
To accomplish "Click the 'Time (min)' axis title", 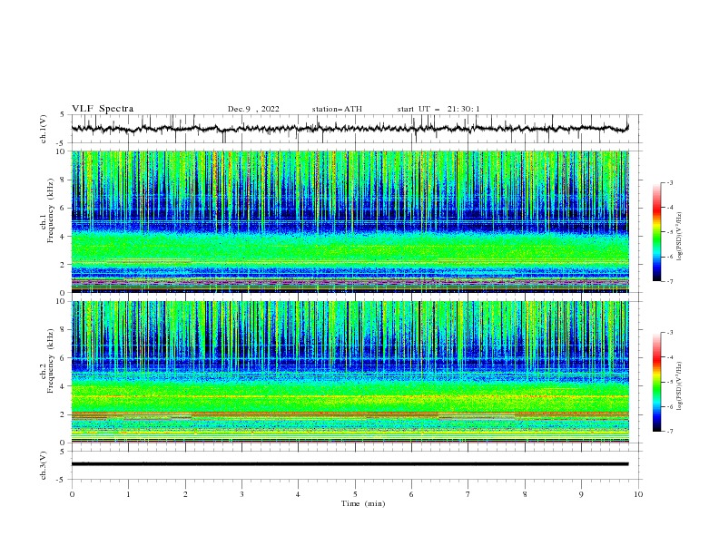I will click(363, 503).
